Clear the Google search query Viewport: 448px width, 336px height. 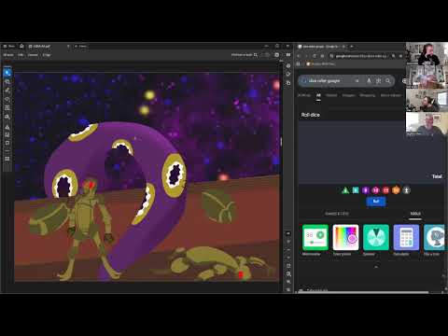click(x=357, y=81)
